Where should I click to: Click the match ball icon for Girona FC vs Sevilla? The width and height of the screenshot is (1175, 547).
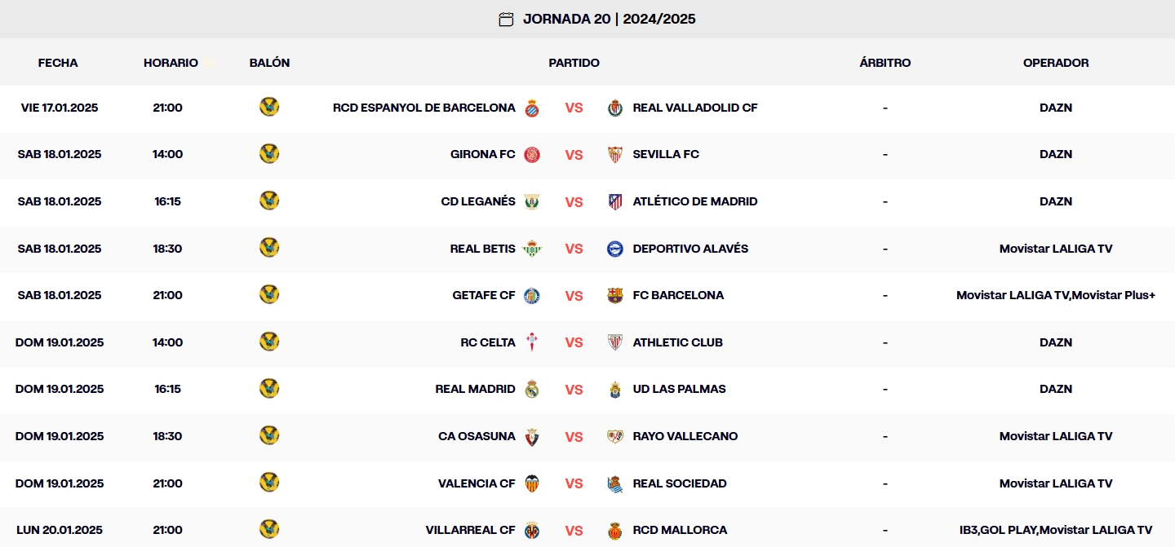(x=269, y=153)
